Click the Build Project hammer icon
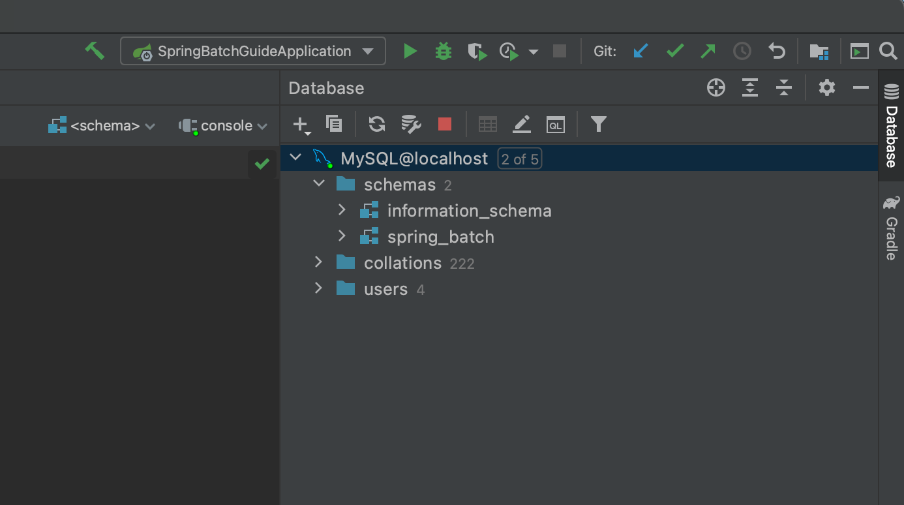 click(x=95, y=51)
